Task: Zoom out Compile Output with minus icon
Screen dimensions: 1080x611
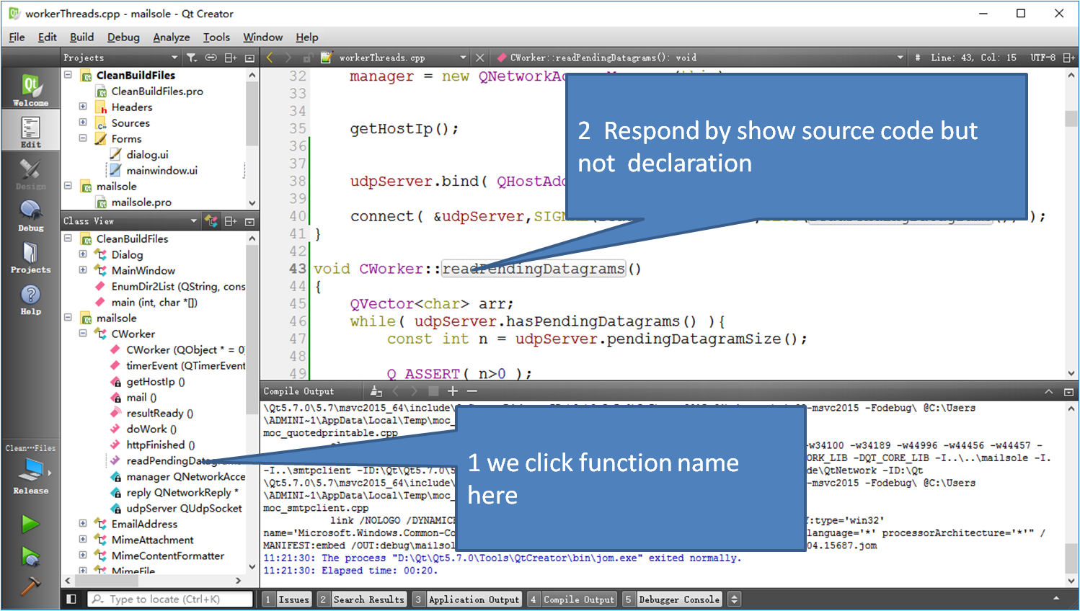Action: pyautogui.click(x=472, y=391)
